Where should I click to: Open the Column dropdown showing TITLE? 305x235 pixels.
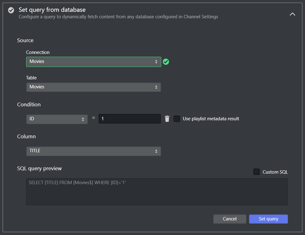tap(93, 151)
